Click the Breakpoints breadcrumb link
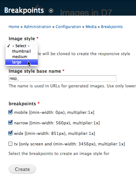 pyautogui.click(x=112, y=27)
